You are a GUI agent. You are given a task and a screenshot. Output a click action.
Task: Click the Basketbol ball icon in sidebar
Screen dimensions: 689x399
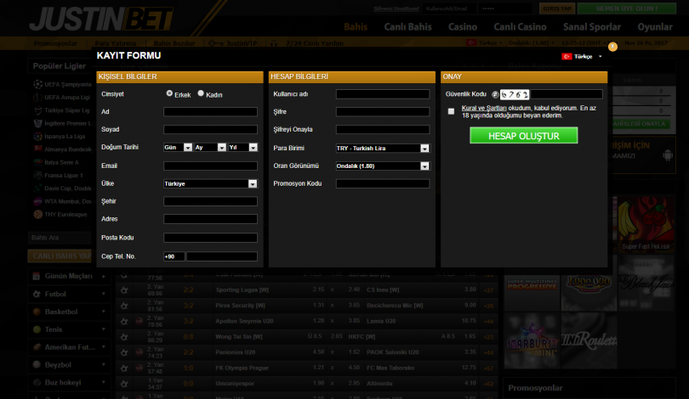point(37,312)
